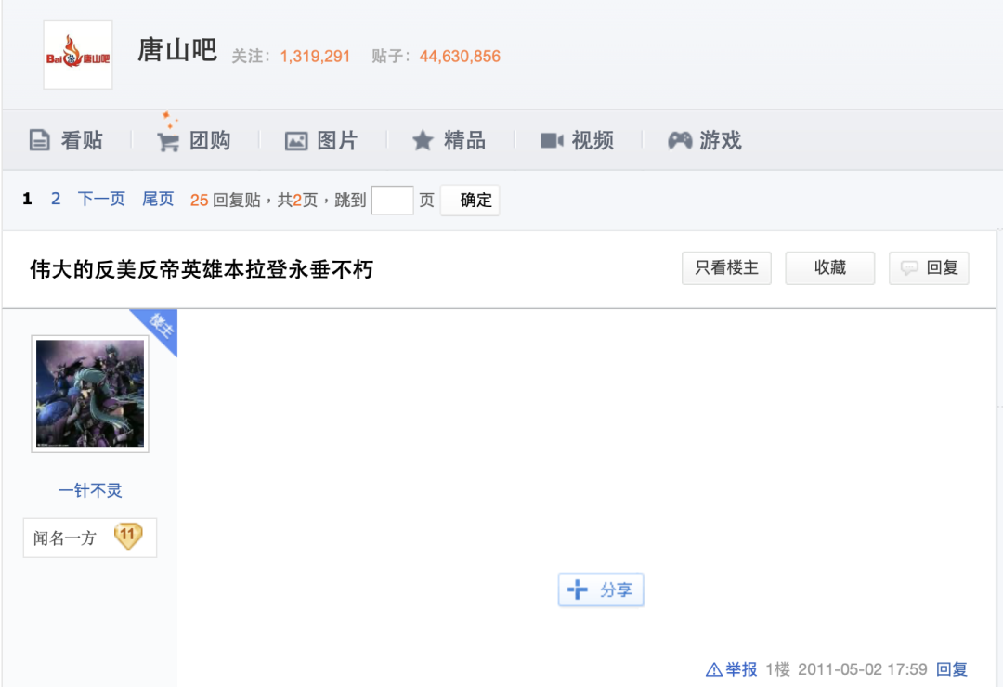Screen dimensions: 1003x687
Task: Reply to floor 1 via 回复 link
Action: click(x=952, y=669)
